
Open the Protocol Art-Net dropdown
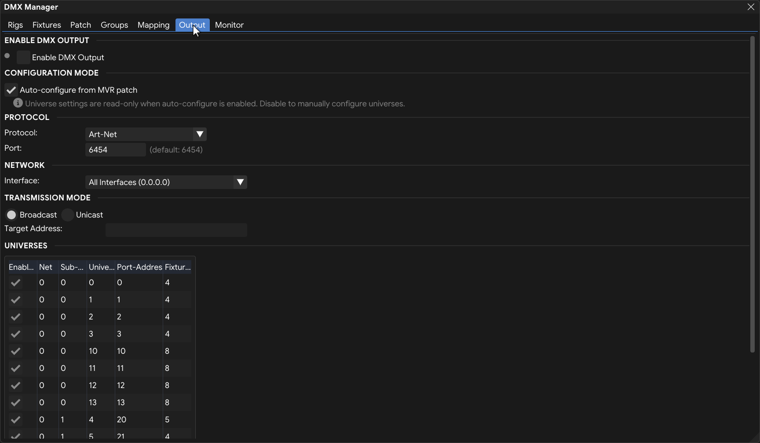point(146,134)
